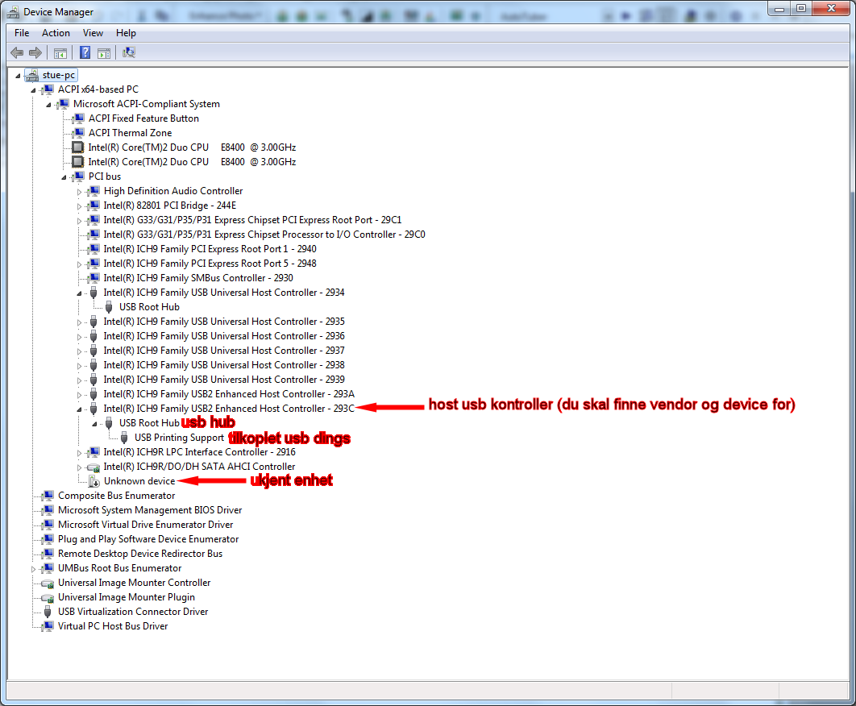Click the Universal Image Mounter Plugin icon

(48, 597)
